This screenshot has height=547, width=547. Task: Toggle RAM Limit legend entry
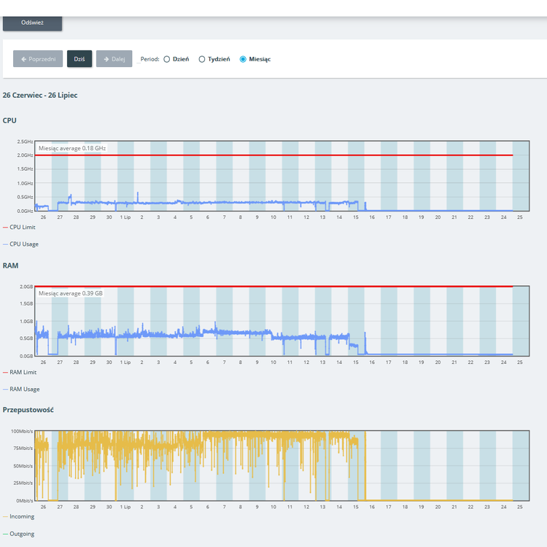click(22, 372)
